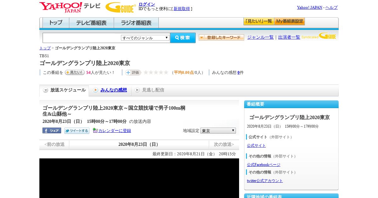
Task: Go to <前の放送 previous broadcast
Action: (54, 145)
